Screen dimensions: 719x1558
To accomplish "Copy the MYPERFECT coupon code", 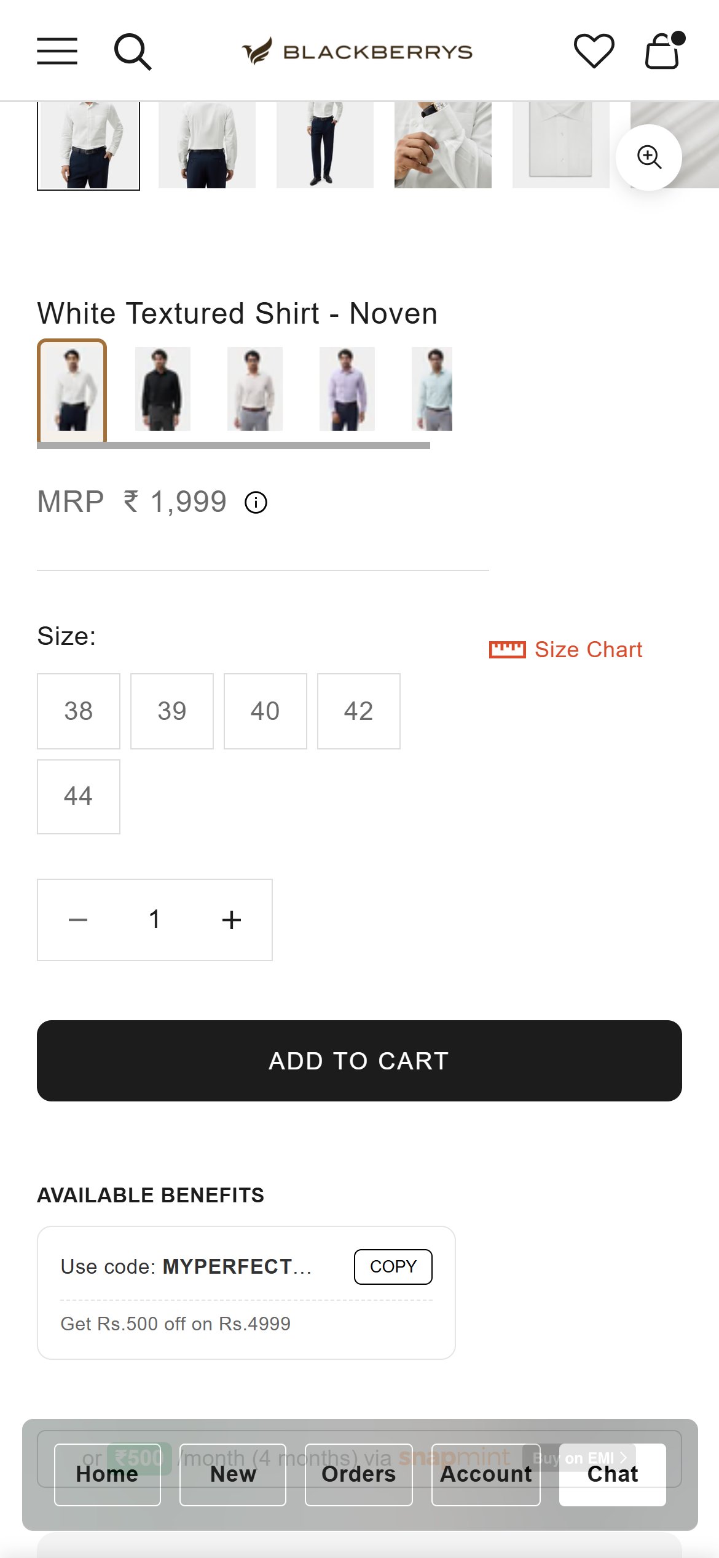I will [393, 1266].
